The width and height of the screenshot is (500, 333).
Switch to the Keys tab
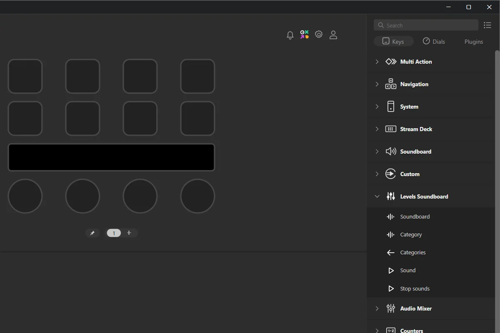[x=393, y=42]
